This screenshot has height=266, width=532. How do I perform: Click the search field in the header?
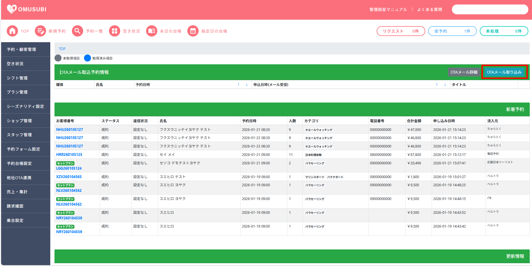(x=490, y=9)
